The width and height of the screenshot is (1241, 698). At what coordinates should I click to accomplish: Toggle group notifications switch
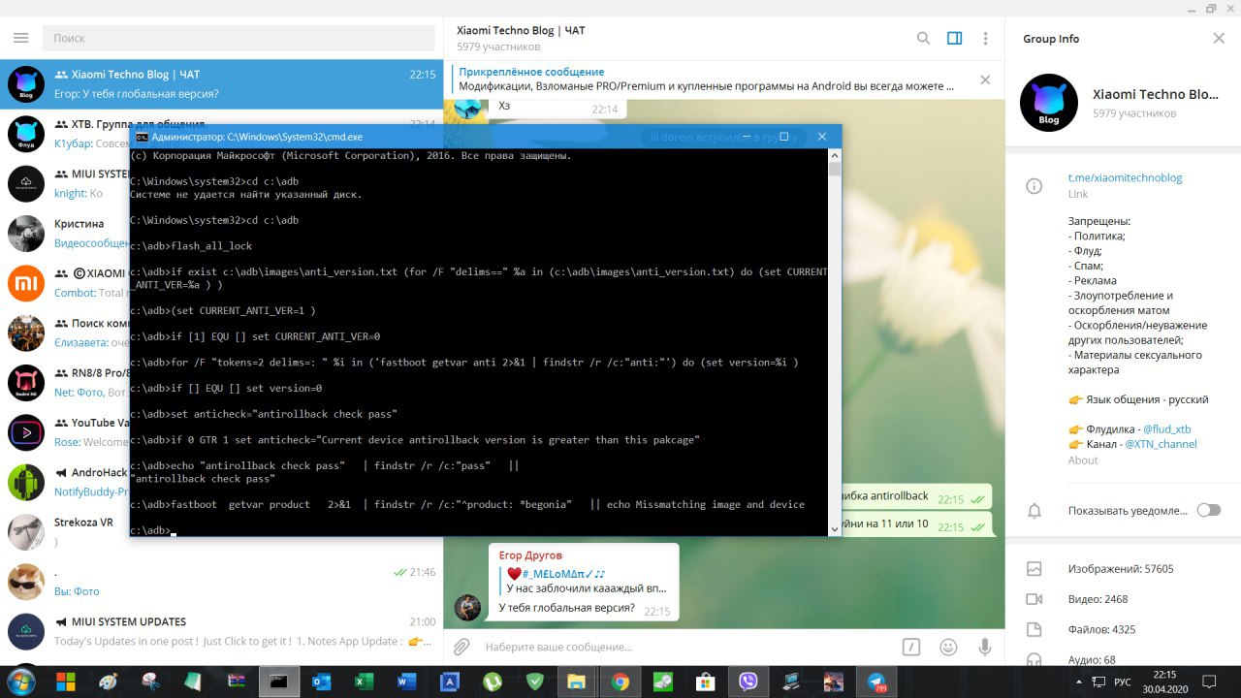click(1208, 510)
